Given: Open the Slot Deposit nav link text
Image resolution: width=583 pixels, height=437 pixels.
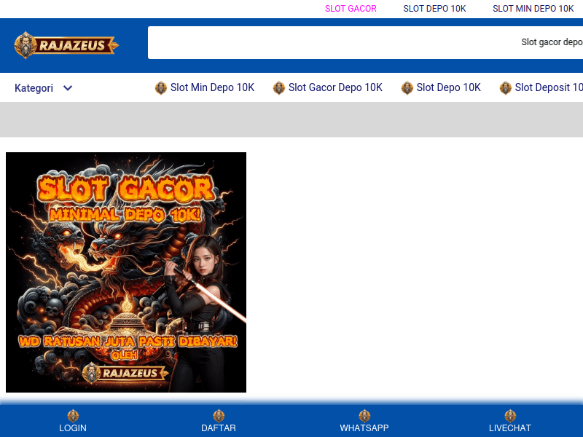Looking at the screenshot, I should pyautogui.click(x=548, y=88).
